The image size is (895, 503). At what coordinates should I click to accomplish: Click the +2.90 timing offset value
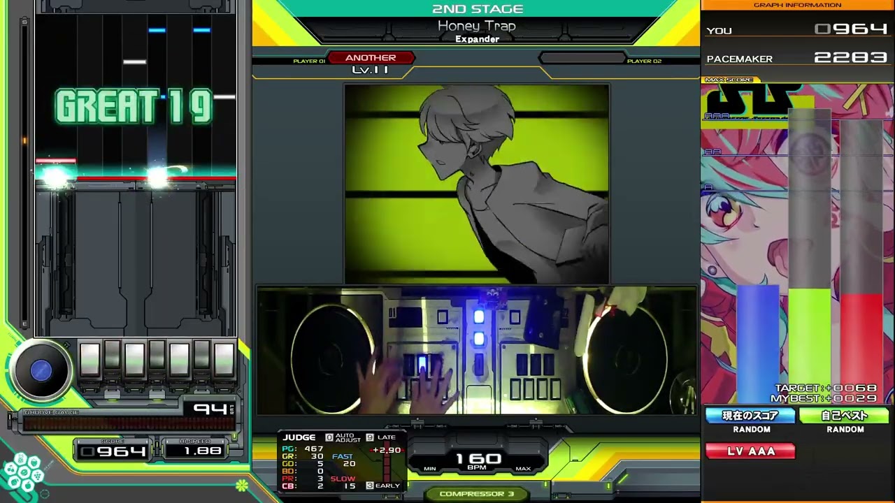point(387,450)
